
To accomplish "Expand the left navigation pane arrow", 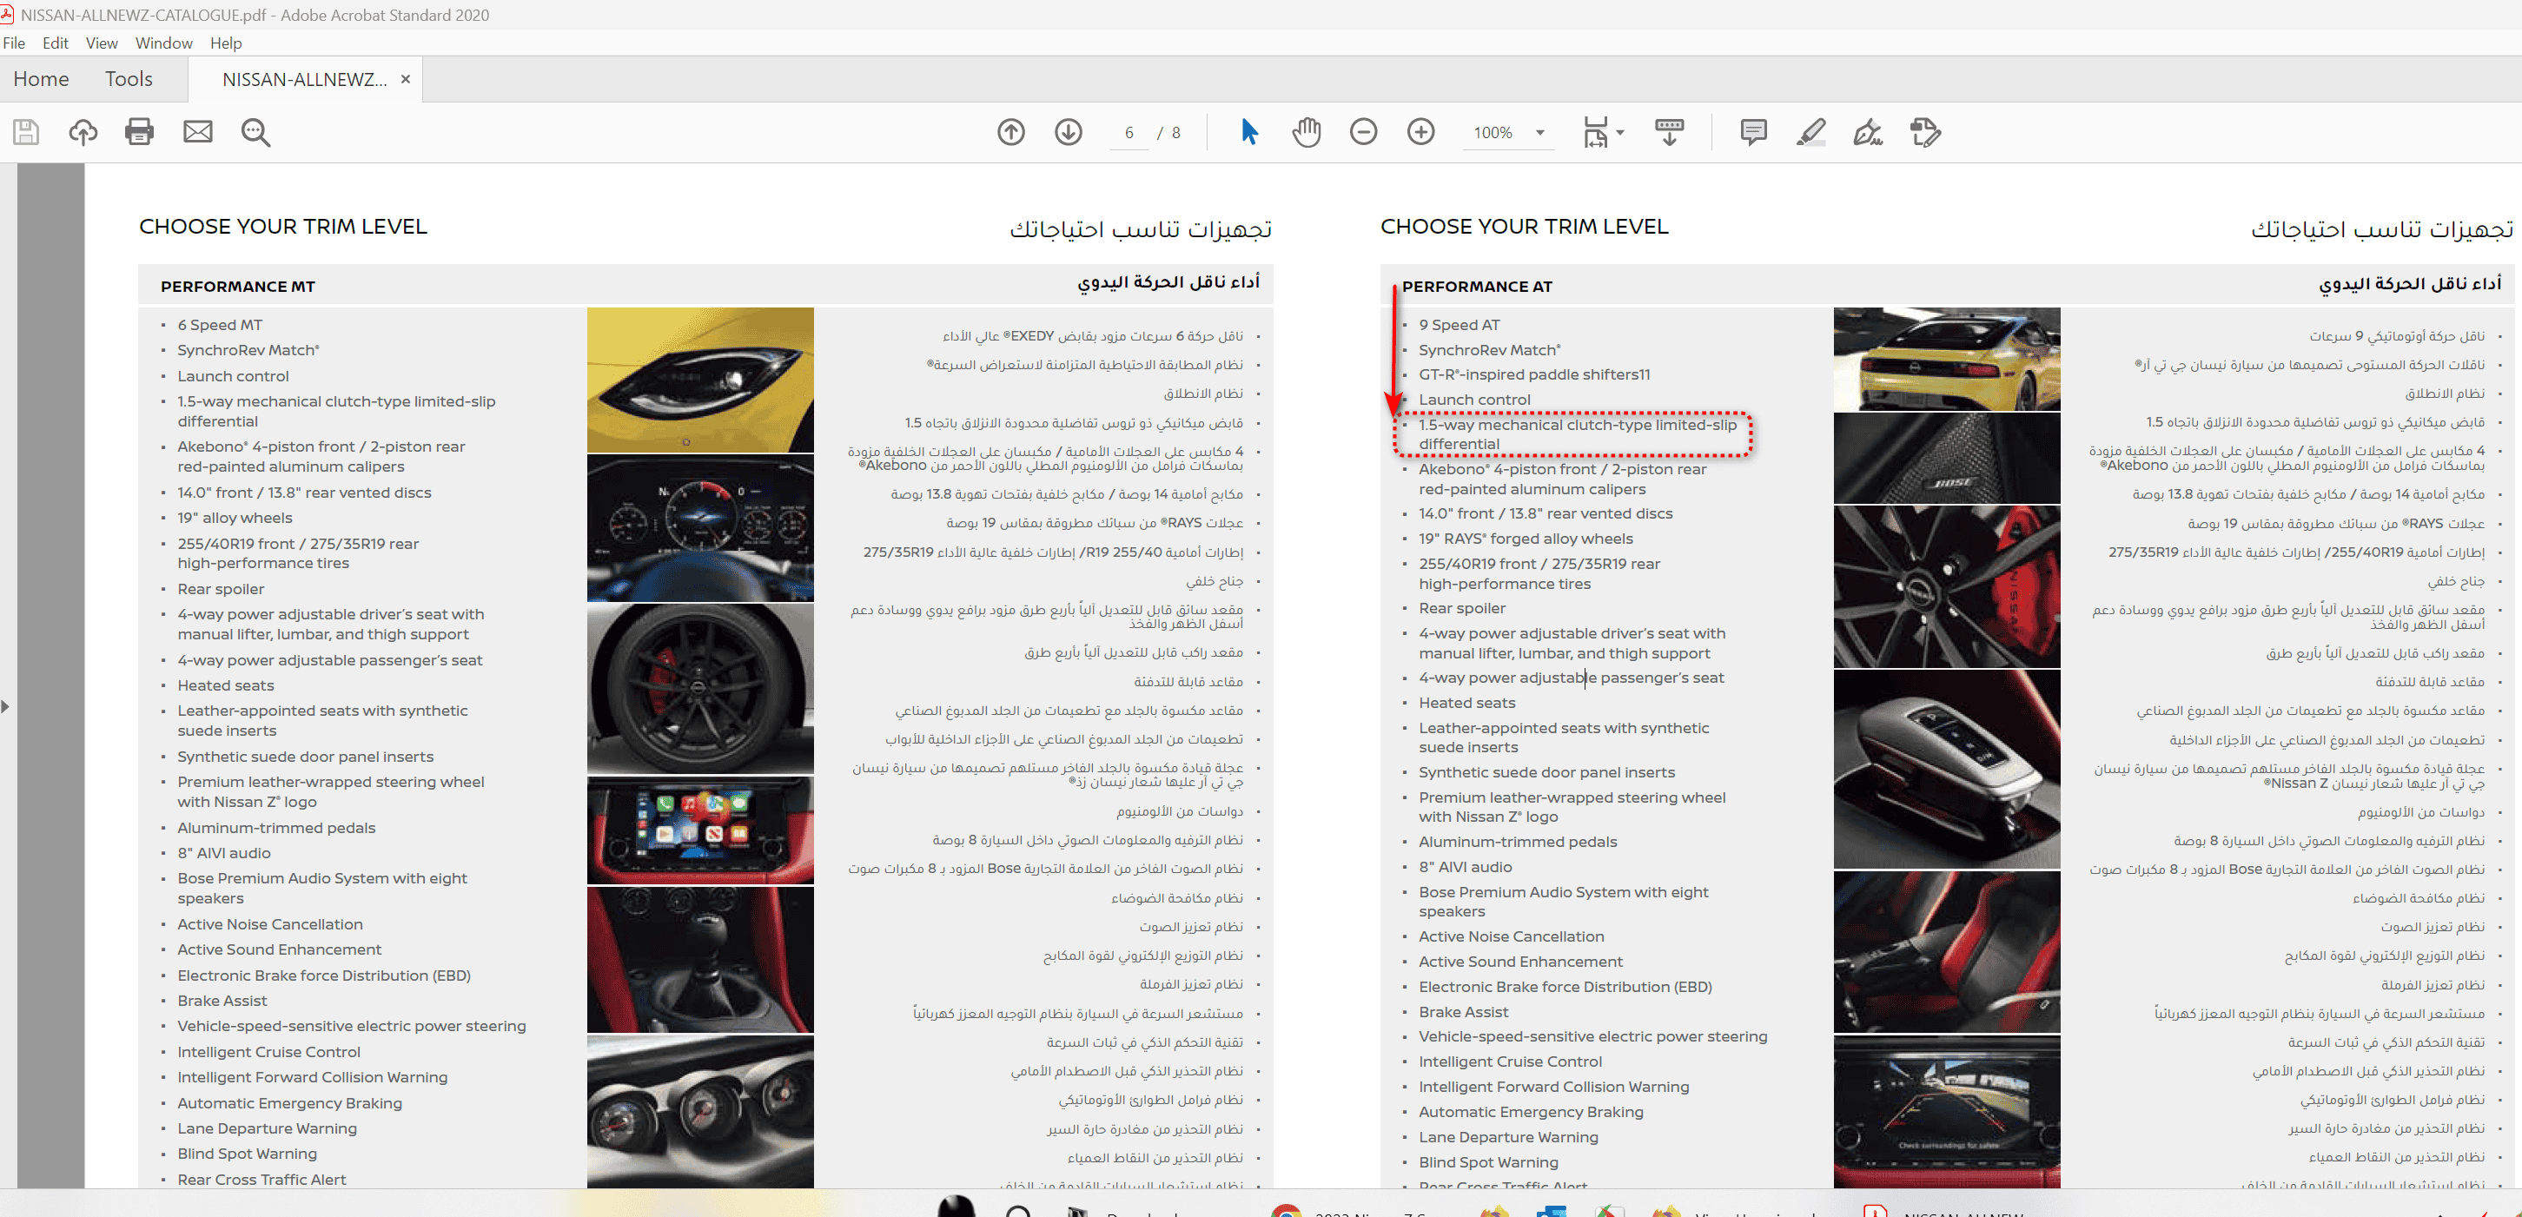I will 6,706.
